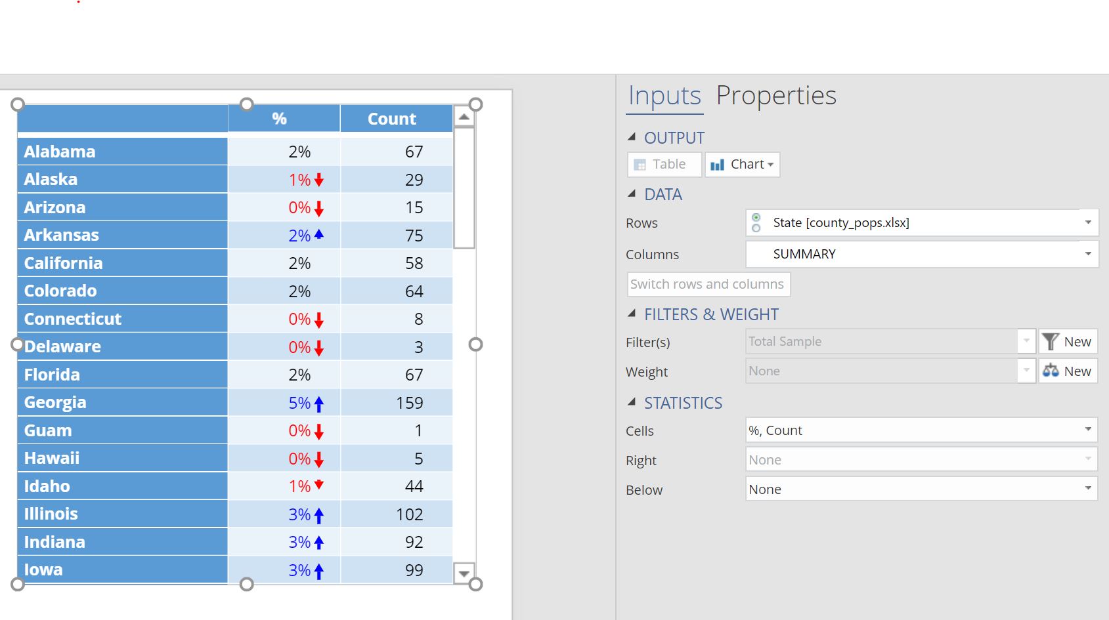Click the grid icon on the Table button
This screenshot has width=1109, height=620.
(x=640, y=165)
